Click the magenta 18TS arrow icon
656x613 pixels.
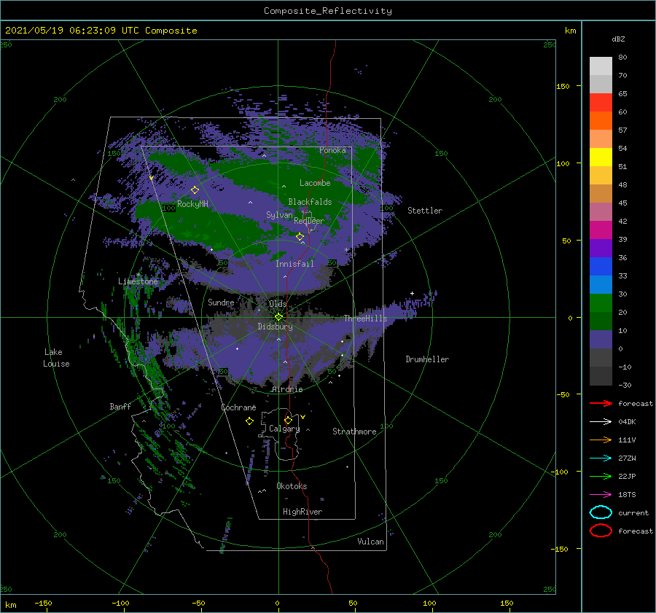tap(601, 494)
